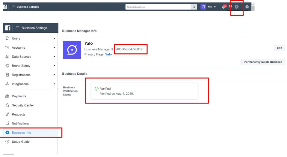287x157 pixels.
Task: Select Business Info in the sidebar
Action: (30, 133)
